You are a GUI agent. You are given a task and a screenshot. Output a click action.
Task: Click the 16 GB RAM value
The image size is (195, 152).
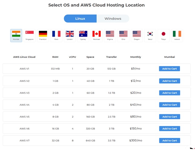[x=55, y=129]
